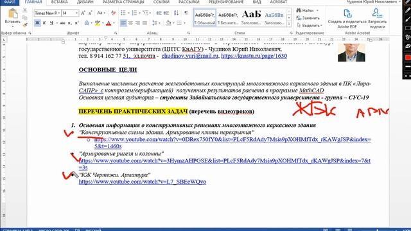This screenshot has height=231, width=411.
Task: Open the Выделить dropdown
Action: click(x=310, y=25)
